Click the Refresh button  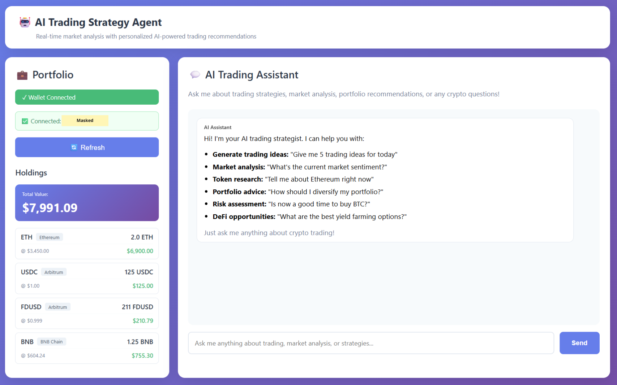coord(87,147)
